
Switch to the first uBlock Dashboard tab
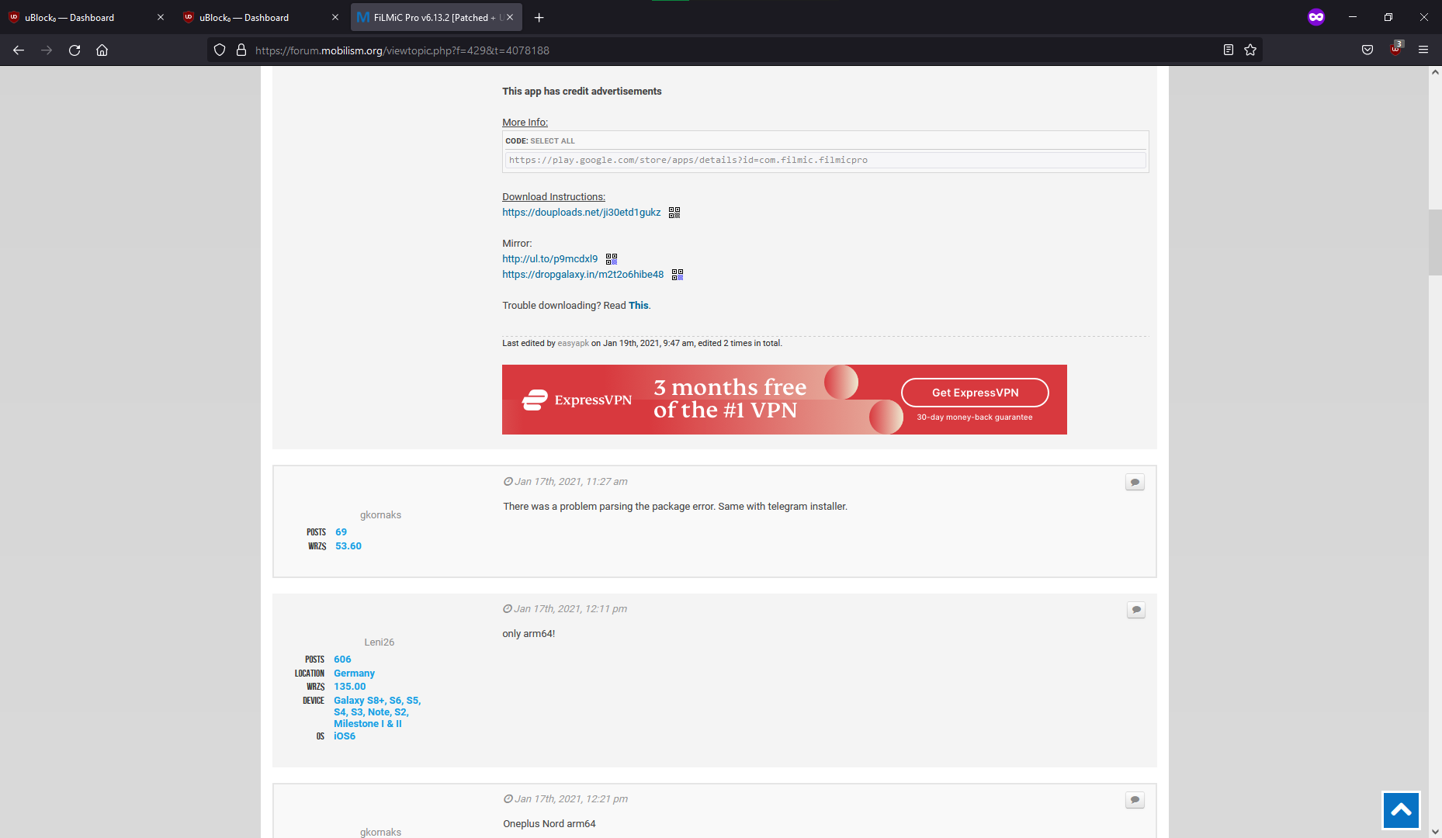[78, 17]
